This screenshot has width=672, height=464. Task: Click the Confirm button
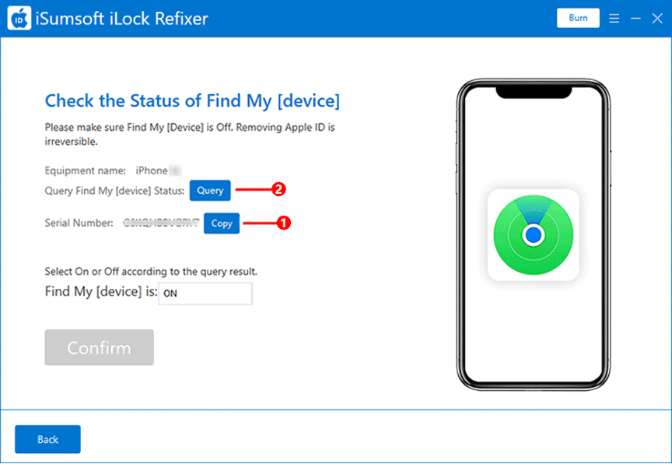click(x=99, y=347)
